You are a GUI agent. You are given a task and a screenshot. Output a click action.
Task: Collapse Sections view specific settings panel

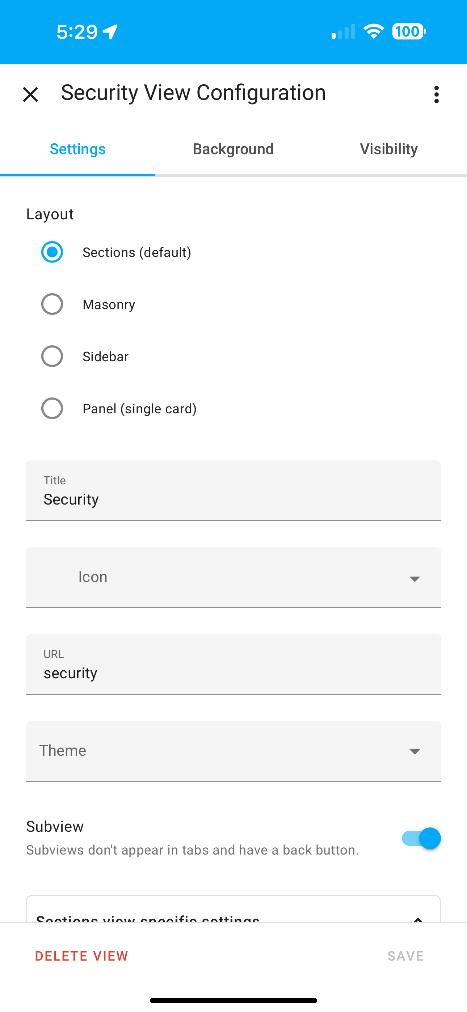pyautogui.click(x=418, y=919)
